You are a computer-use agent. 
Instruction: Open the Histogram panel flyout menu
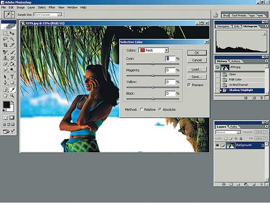click(266, 26)
